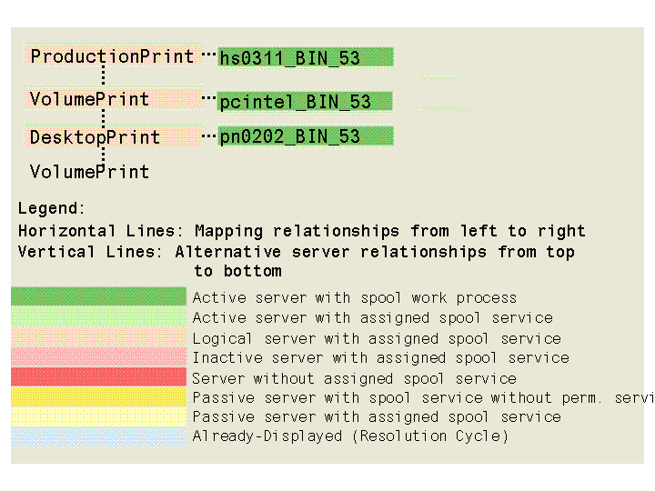
Task: Click the pcintel_BIN_53 server entry
Action: point(305,102)
